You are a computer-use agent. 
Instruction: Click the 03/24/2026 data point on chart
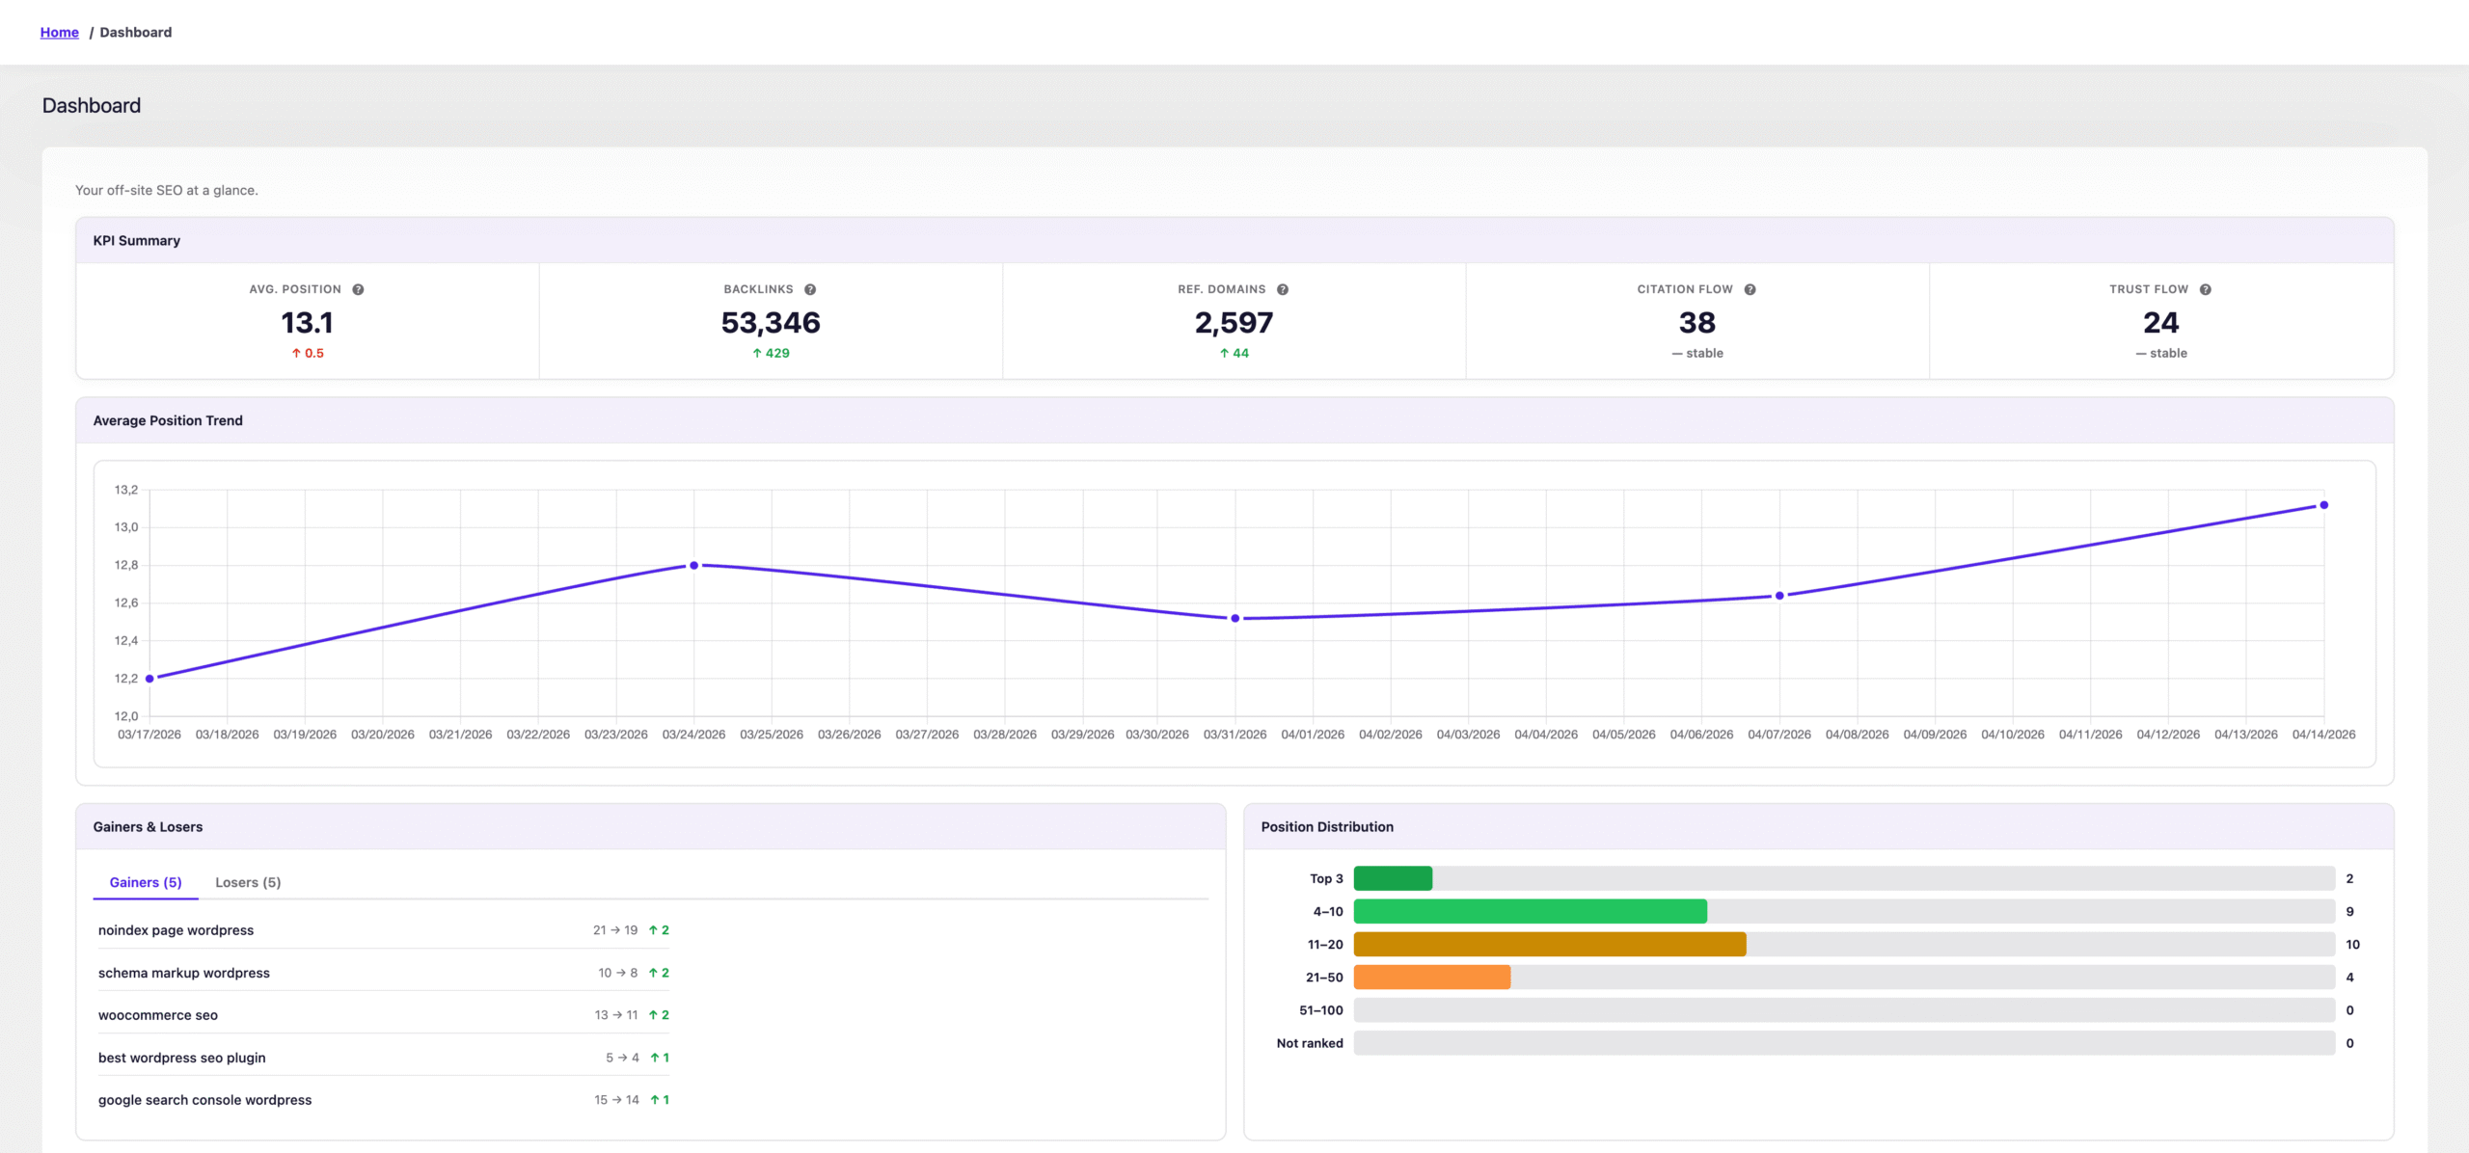693,566
